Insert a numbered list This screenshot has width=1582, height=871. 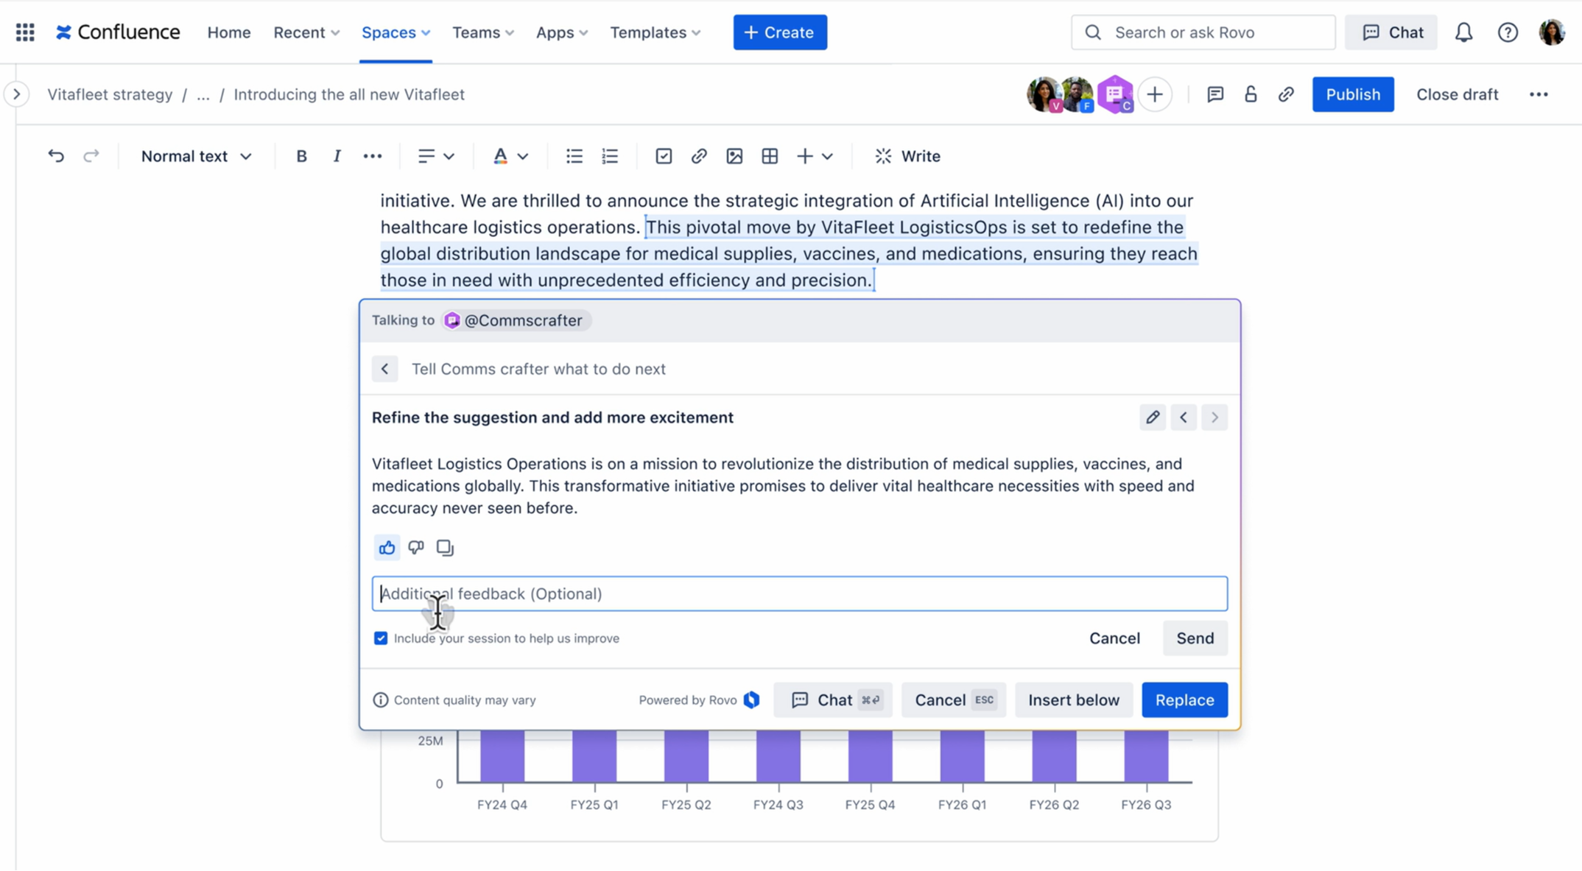(x=609, y=156)
